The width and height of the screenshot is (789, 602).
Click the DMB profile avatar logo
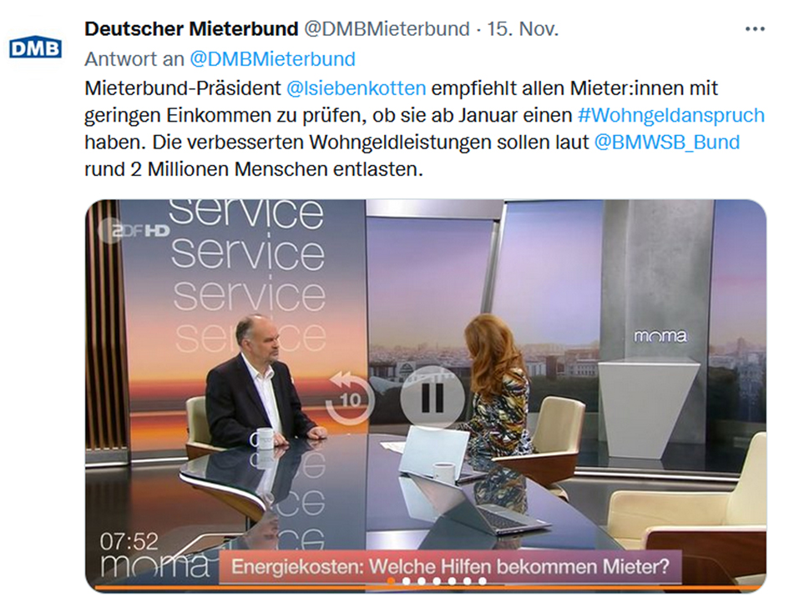pyautogui.click(x=35, y=48)
